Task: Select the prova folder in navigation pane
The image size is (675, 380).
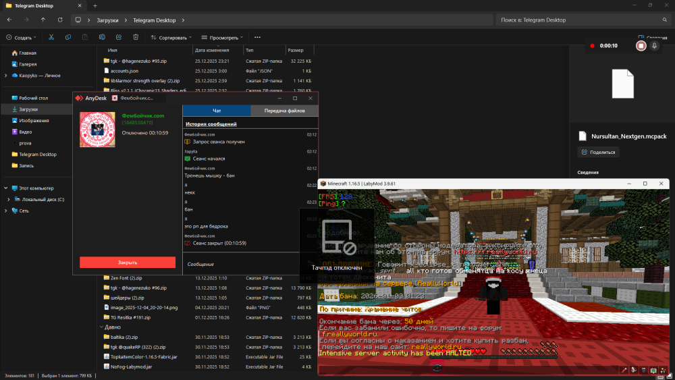Action: pos(25,143)
